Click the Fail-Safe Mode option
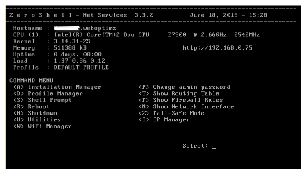The width and height of the screenshot is (303, 171). (172, 113)
